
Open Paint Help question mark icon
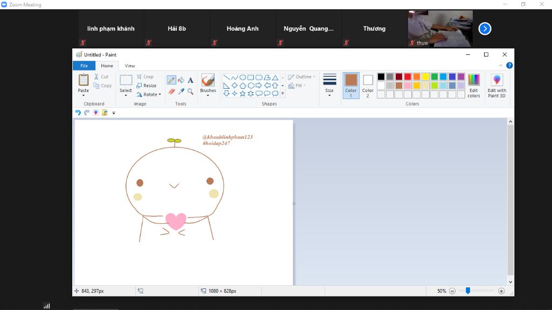click(x=509, y=66)
